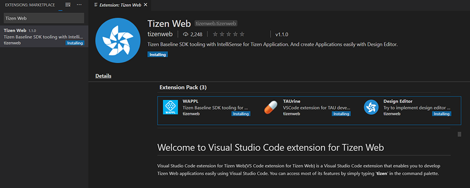This screenshot has width=470, height=188.
Task: Click the TAUrine extension title
Action: tap(291, 101)
